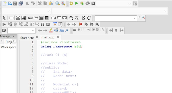
Task: Open Replace dialog icon
Action: click(63, 4)
